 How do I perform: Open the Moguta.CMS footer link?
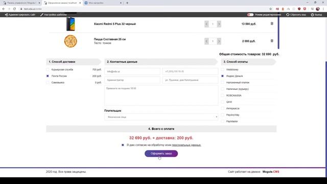[271, 172]
